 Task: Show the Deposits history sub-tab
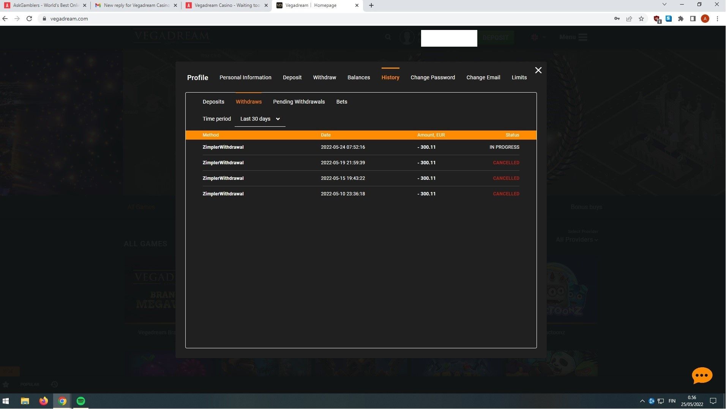tap(213, 102)
